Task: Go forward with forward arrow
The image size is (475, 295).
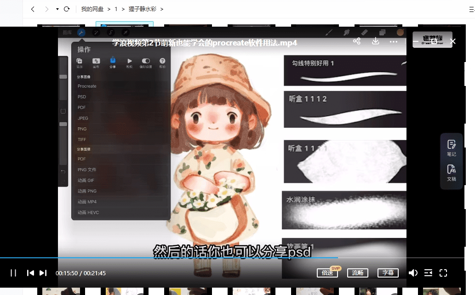Action: [x=46, y=9]
